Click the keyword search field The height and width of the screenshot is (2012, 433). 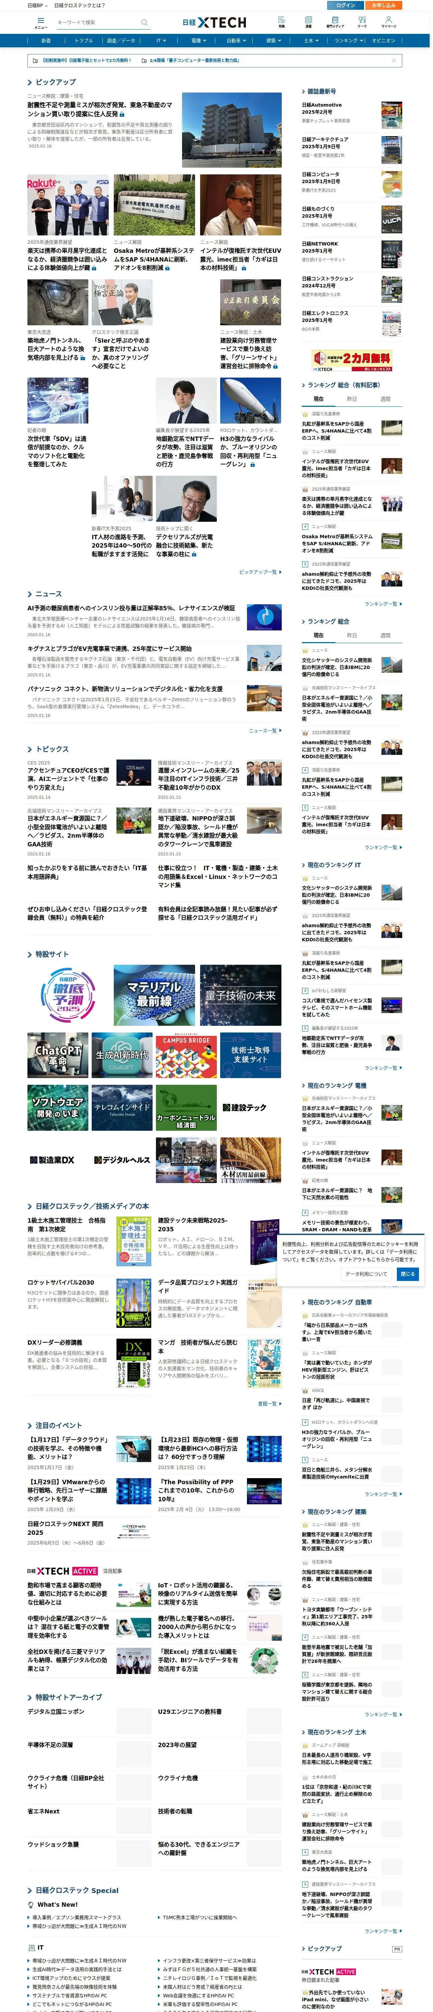tap(97, 23)
